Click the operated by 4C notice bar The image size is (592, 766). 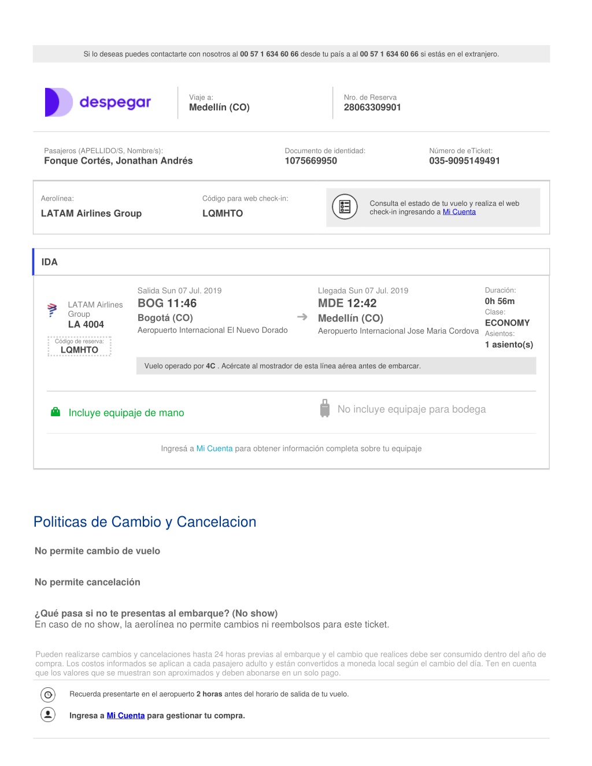tap(336, 366)
